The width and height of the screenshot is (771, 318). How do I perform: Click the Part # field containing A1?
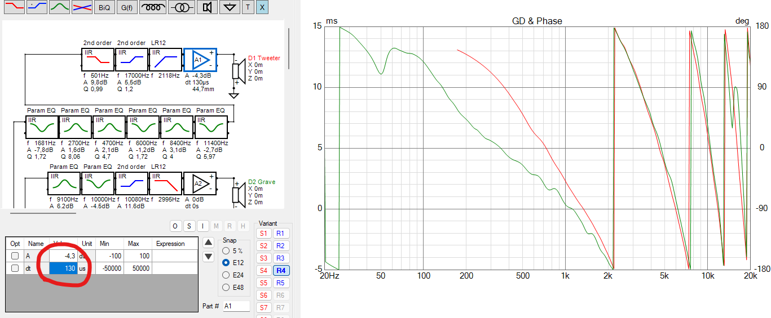coord(235,306)
